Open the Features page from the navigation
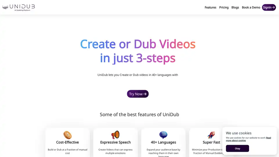 [210, 8]
